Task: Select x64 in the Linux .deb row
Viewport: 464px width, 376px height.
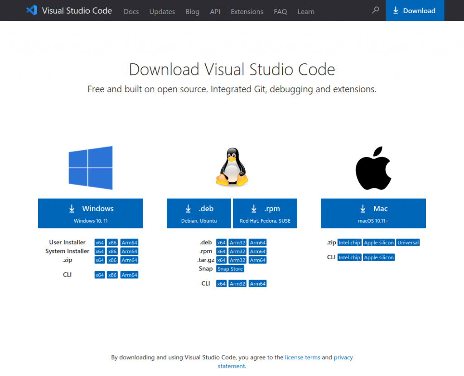Action: tap(221, 243)
